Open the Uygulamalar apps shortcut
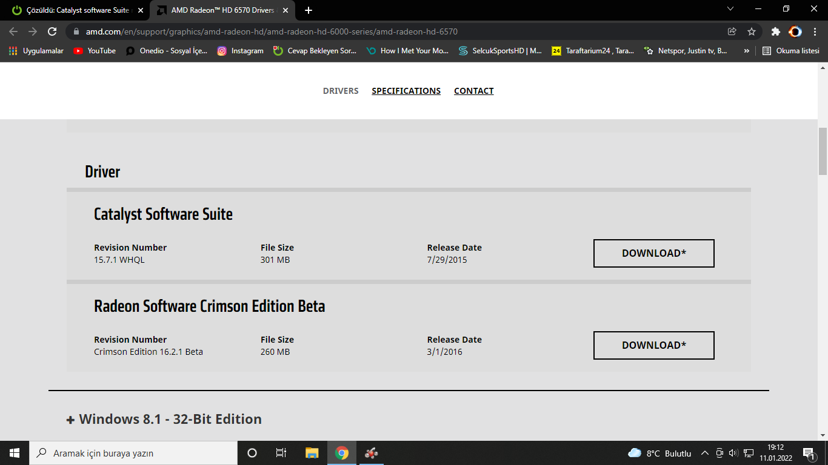Viewport: 828px width, 465px height. pos(36,51)
